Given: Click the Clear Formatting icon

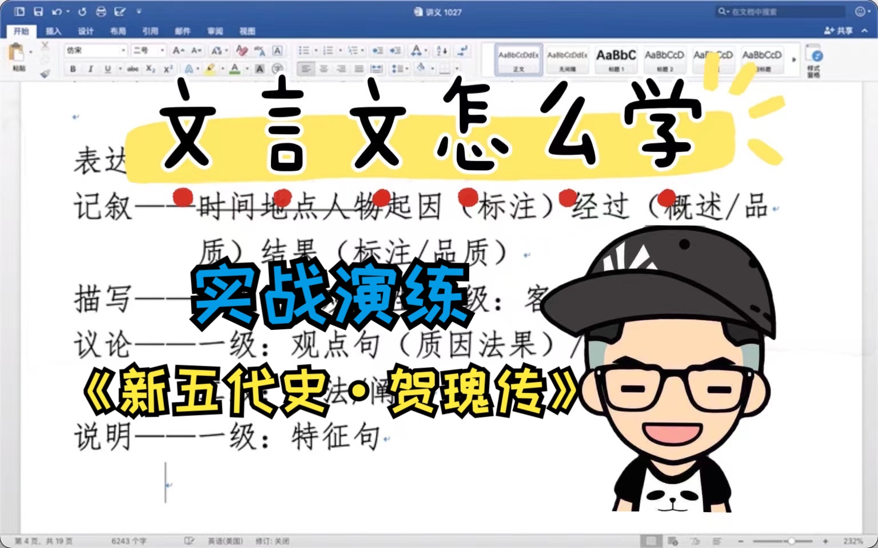Looking at the screenshot, I should coord(242,50).
